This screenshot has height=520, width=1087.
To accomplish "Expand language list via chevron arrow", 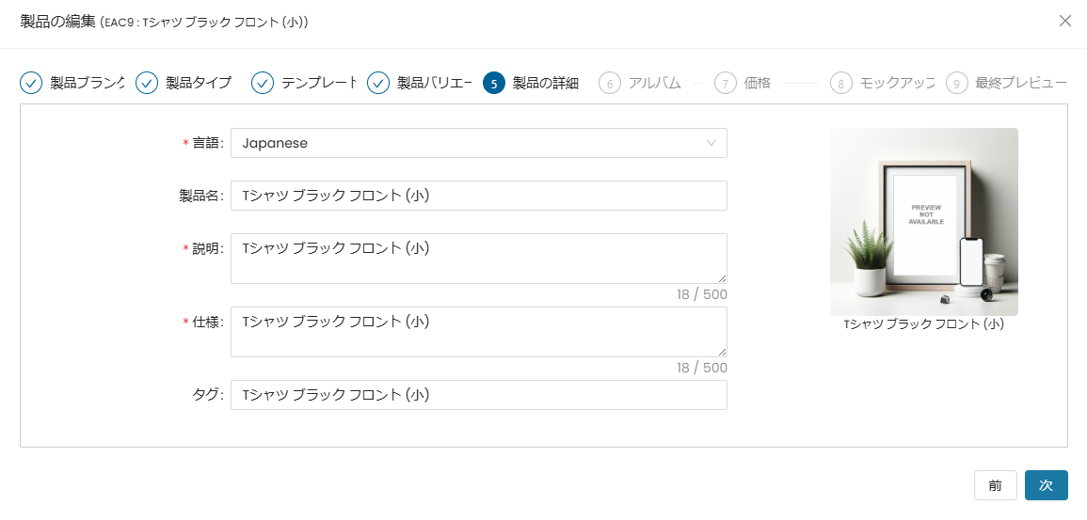I will pyautogui.click(x=711, y=143).
